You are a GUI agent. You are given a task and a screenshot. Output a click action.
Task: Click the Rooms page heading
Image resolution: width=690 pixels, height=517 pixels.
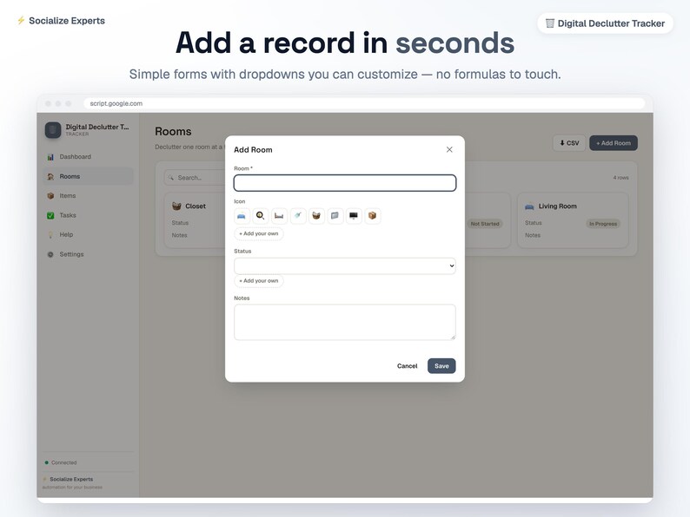[x=173, y=131]
